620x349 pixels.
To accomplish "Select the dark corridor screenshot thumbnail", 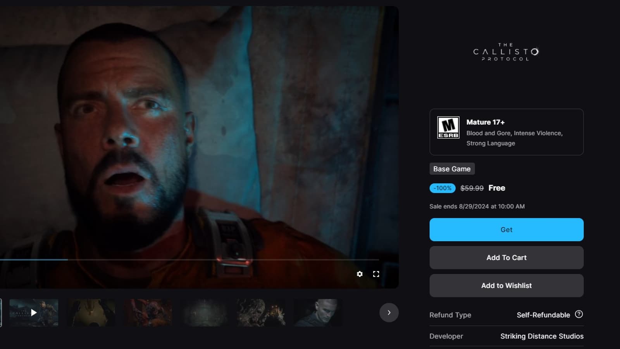I will (x=205, y=313).
